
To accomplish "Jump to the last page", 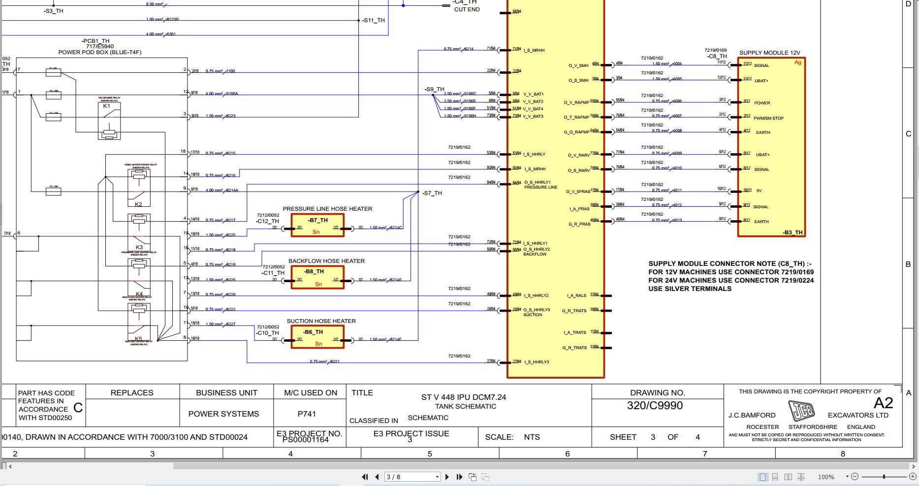I will (x=460, y=477).
